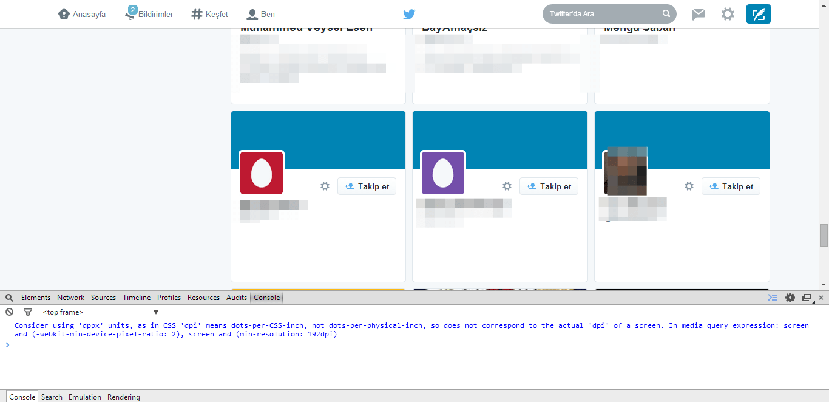Click the scrollbar down arrow
The height and width of the screenshot is (402, 829).
[x=824, y=285]
